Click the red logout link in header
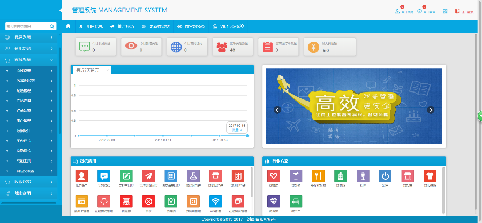This screenshot has height=223, width=482. (464, 11)
